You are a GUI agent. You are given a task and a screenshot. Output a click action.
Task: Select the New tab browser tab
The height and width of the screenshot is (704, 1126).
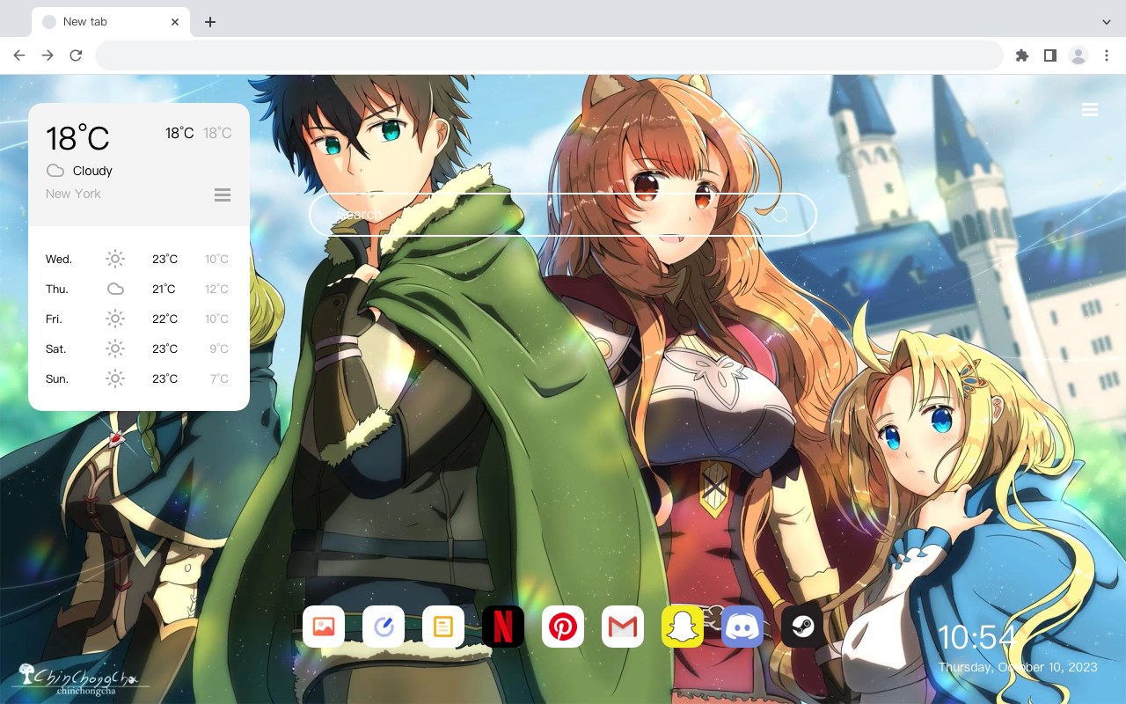coord(111,22)
